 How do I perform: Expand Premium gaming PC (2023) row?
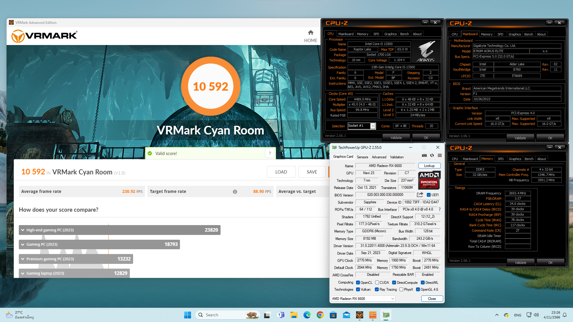[76, 259]
